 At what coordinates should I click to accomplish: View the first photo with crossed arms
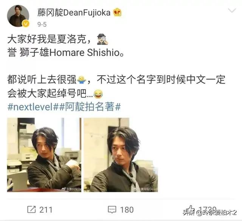pos(44,155)
